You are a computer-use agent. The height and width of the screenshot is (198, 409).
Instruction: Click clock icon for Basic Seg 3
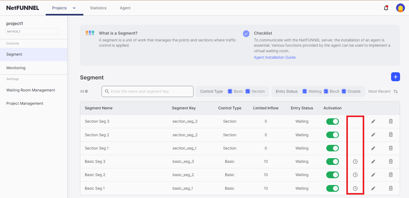coord(355,162)
